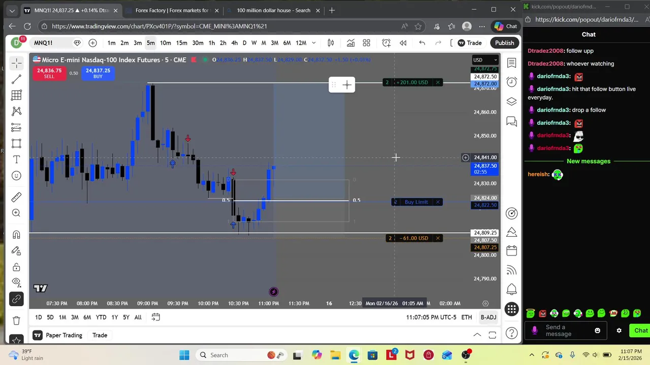The height and width of the screenshot is (365, 650).
Task: Toggle hide all drawings eye
Action: click(x=16, y=282)
